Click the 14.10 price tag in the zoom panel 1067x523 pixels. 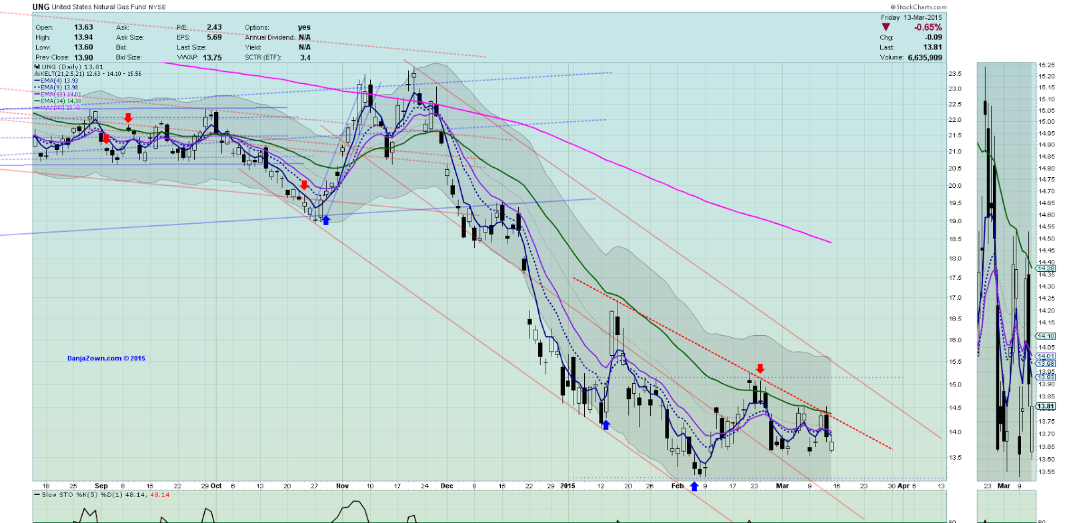tap(1046, 336)
